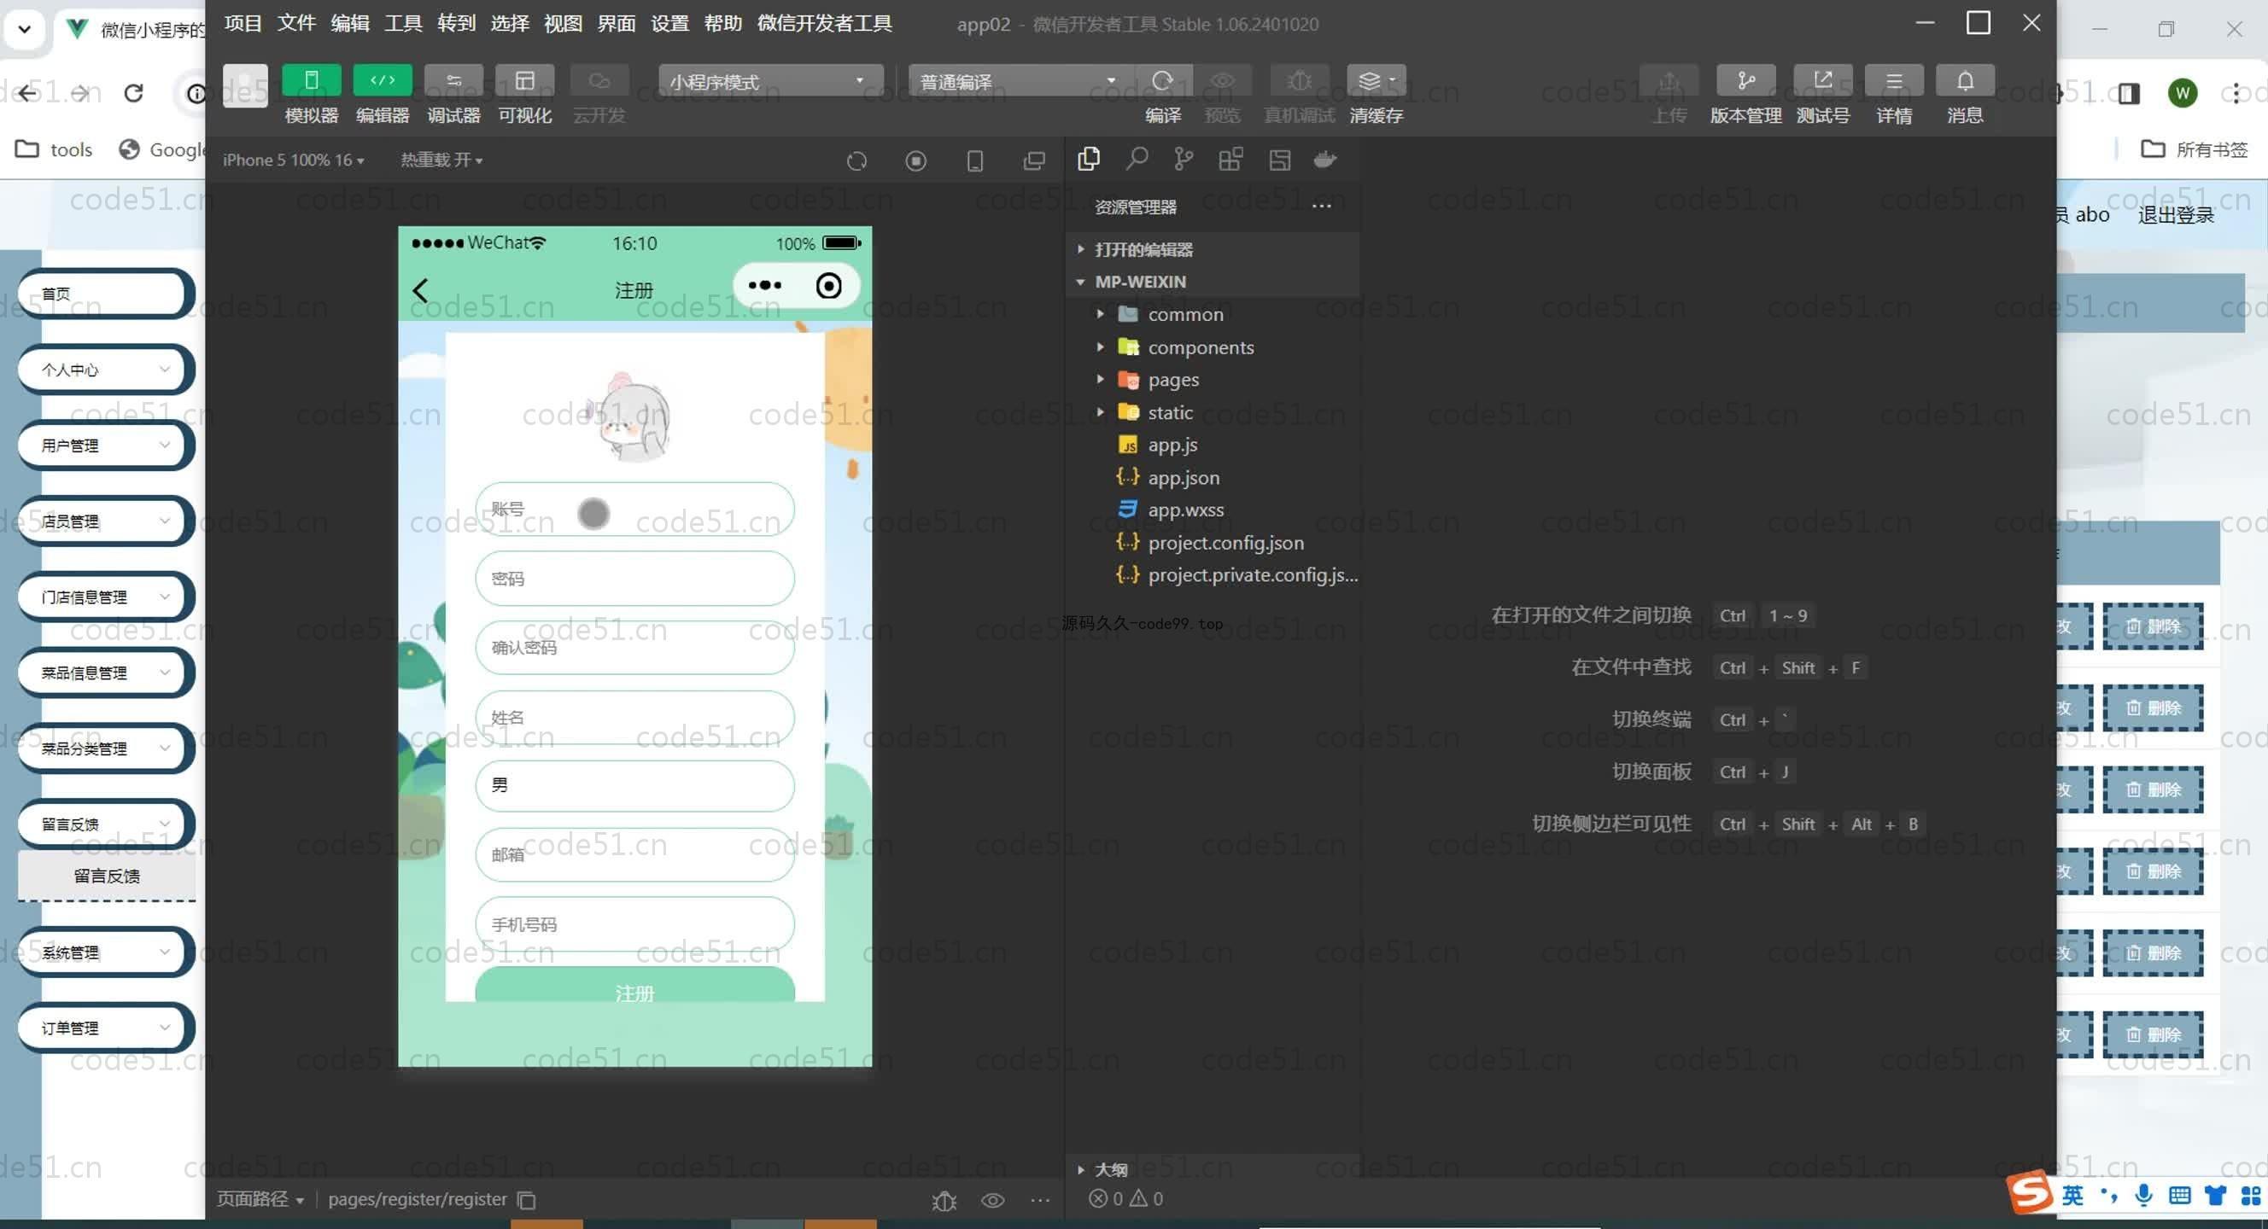The image size is (2268, 1229).
Task: Open the 设置 menu
Action: tap(670, 23)
